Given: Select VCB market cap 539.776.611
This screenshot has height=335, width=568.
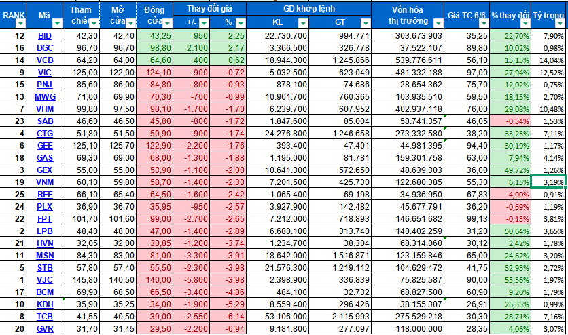Looking at the screenshot, I should [x=408, y=60].
